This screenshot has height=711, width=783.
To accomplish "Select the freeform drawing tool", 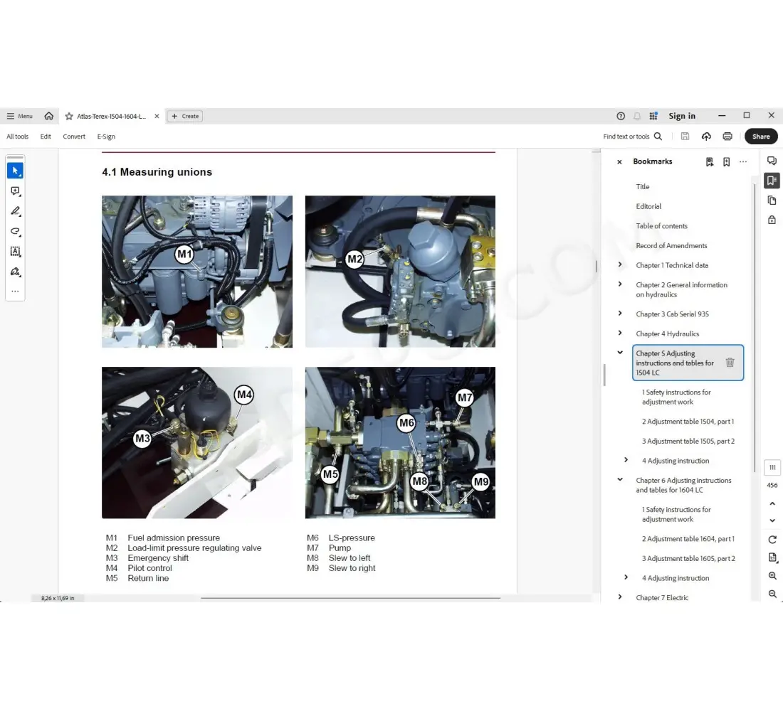I will pyautogui.click(x=15, y=231).
